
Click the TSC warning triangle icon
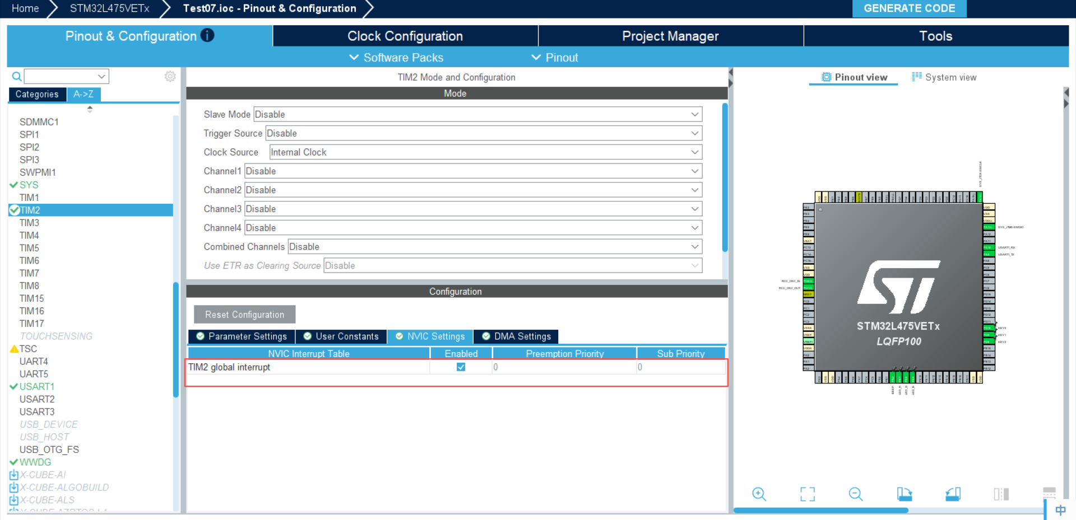coord(15,349)
